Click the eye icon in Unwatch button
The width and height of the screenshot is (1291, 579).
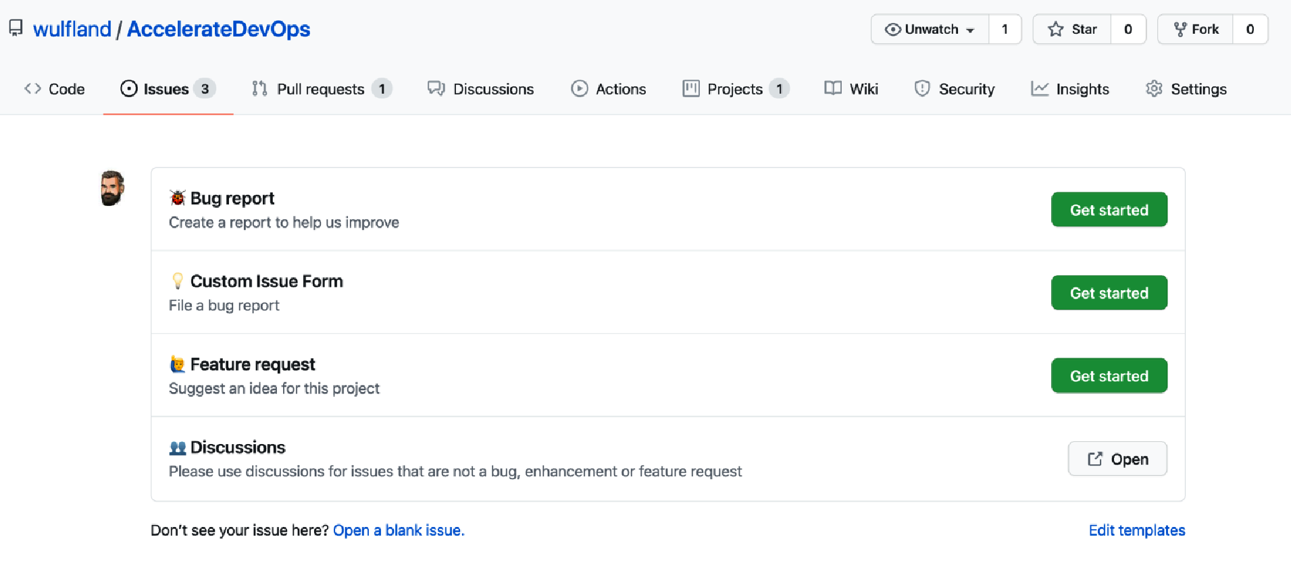coord(893,29)
